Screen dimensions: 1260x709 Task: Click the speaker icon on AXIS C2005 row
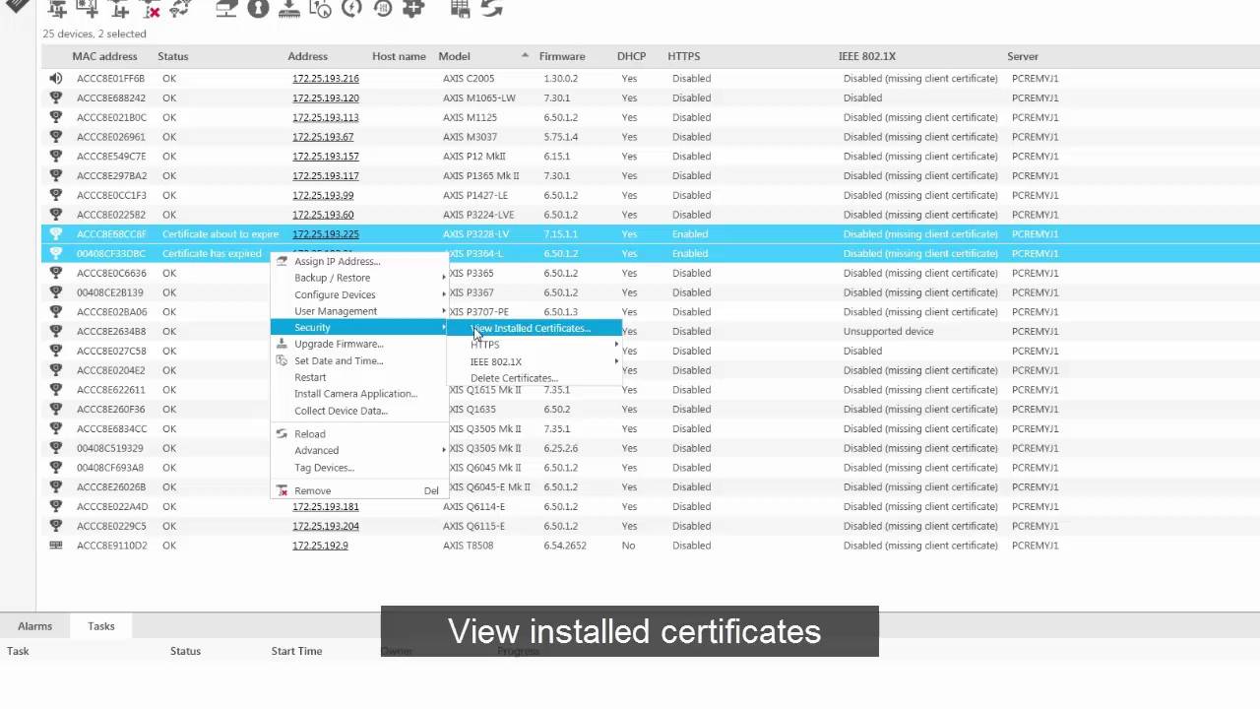(x=56, y=79)
